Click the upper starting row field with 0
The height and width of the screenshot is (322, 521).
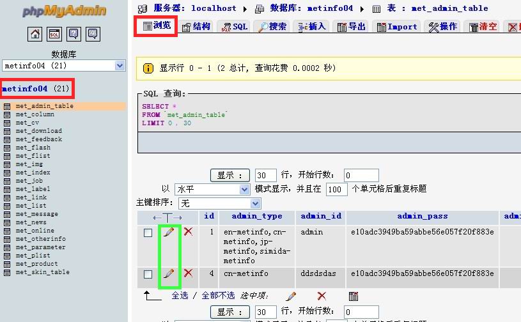[x=362, y=175]
